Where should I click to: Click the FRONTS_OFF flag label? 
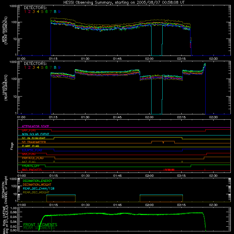[31, 166]
